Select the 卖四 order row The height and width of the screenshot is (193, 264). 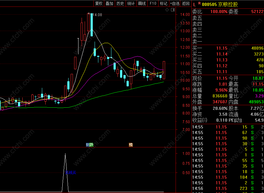228,24
